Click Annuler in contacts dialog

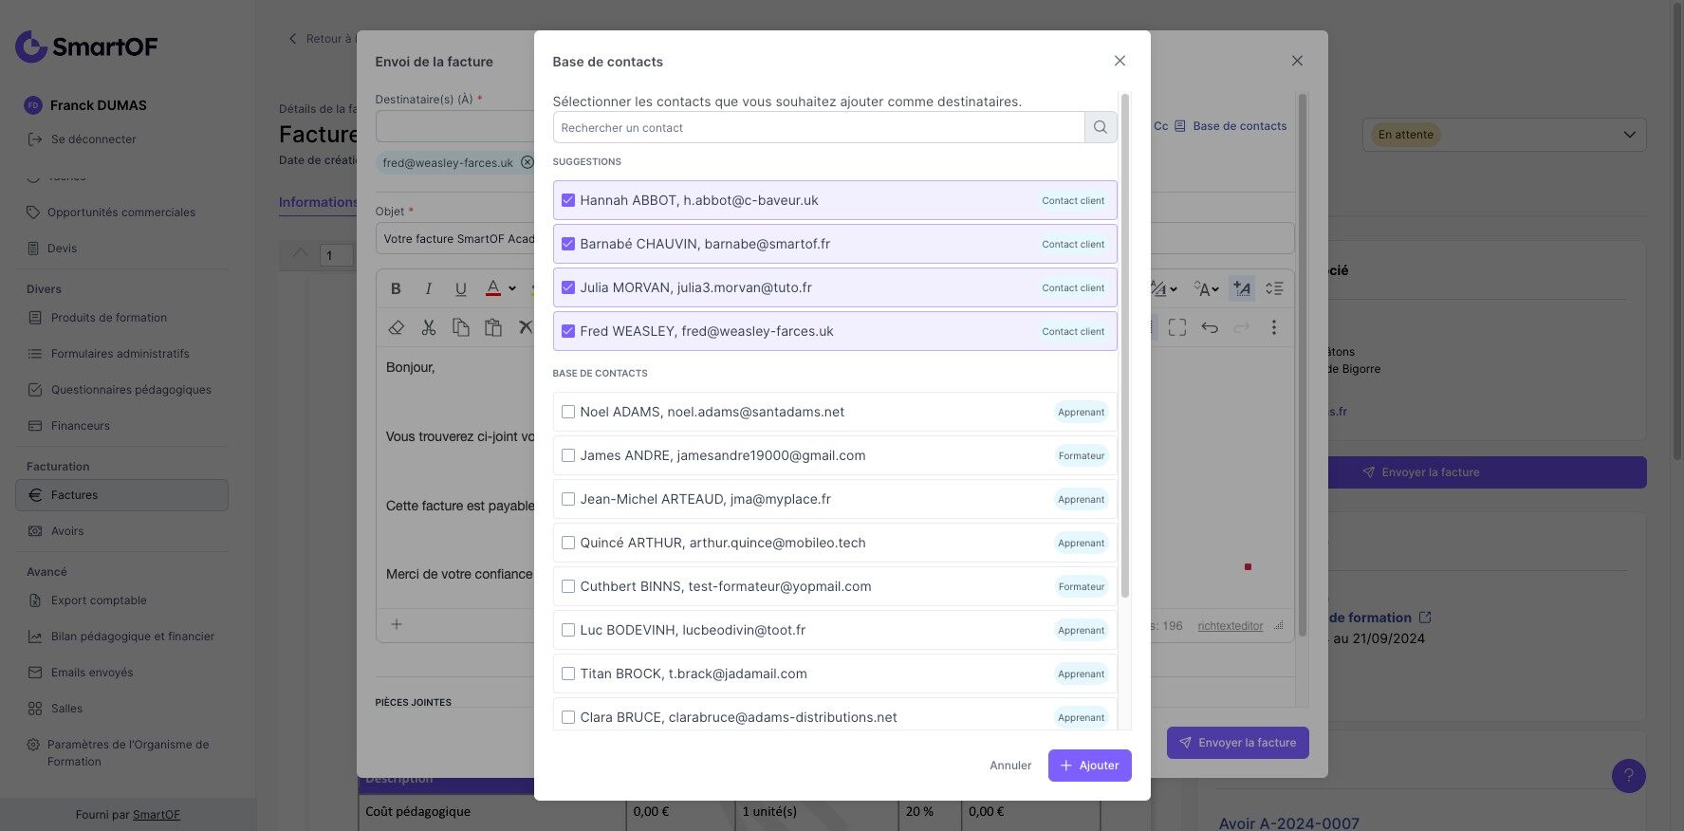(1010, 766)
